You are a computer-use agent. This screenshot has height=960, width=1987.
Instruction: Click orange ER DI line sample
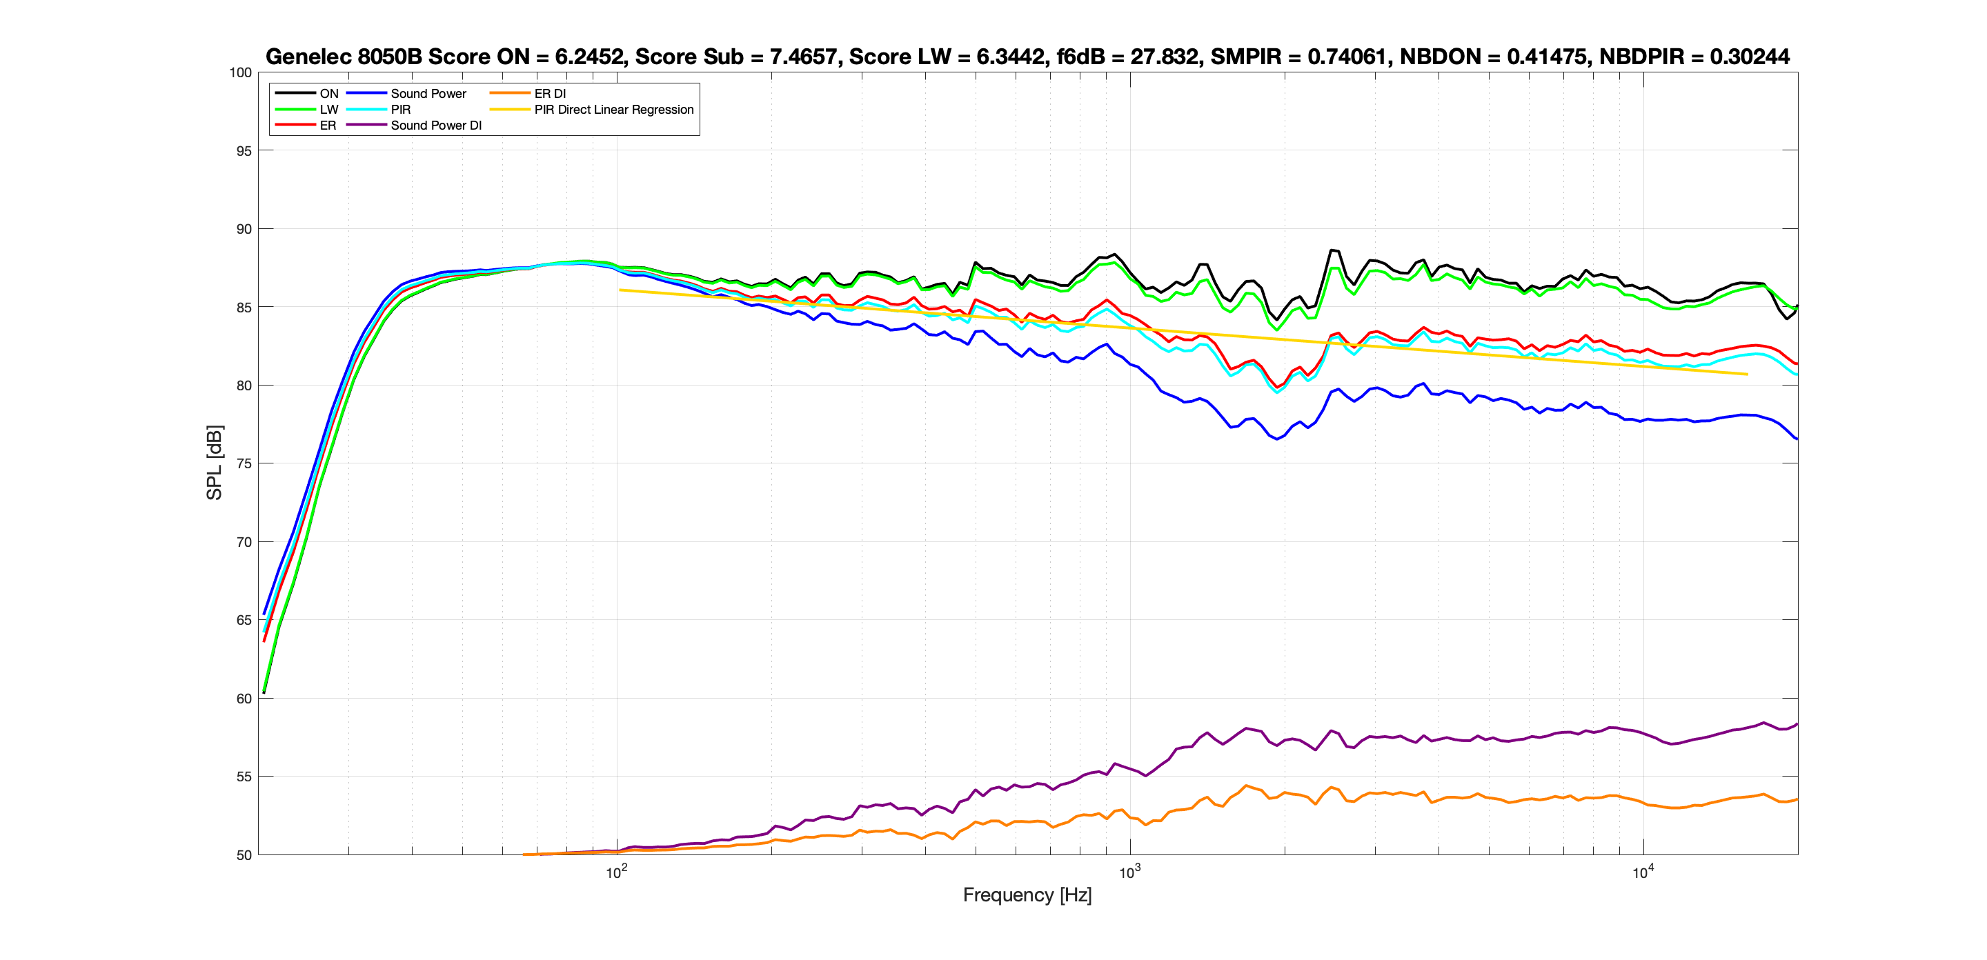point(510,93)
